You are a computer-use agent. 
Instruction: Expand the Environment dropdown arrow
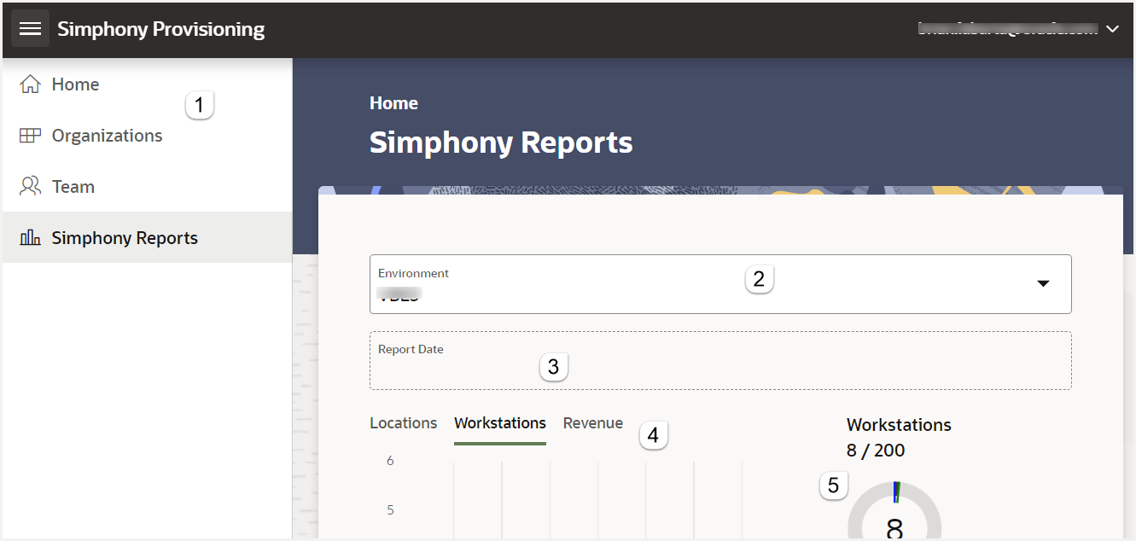1043,283
